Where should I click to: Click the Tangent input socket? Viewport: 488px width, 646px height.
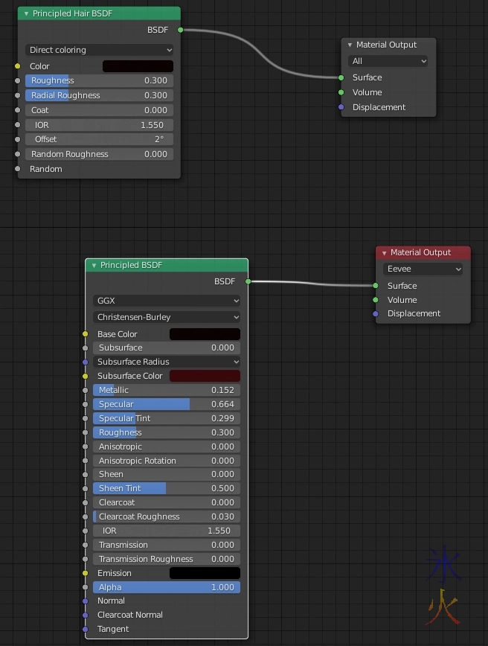click(x=86, y=629)
